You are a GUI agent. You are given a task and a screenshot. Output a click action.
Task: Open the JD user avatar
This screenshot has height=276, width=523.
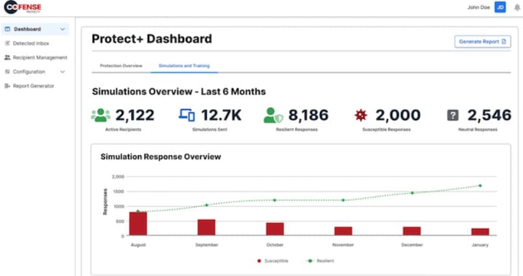(500, 7)
